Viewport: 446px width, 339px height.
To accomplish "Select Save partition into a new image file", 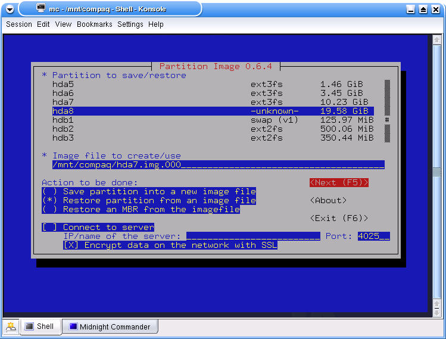I will [149, 191].
